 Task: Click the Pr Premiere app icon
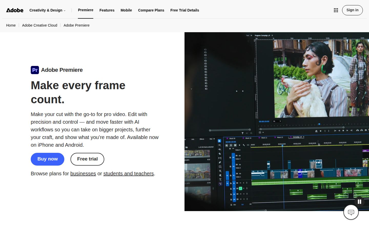(35, 70)
